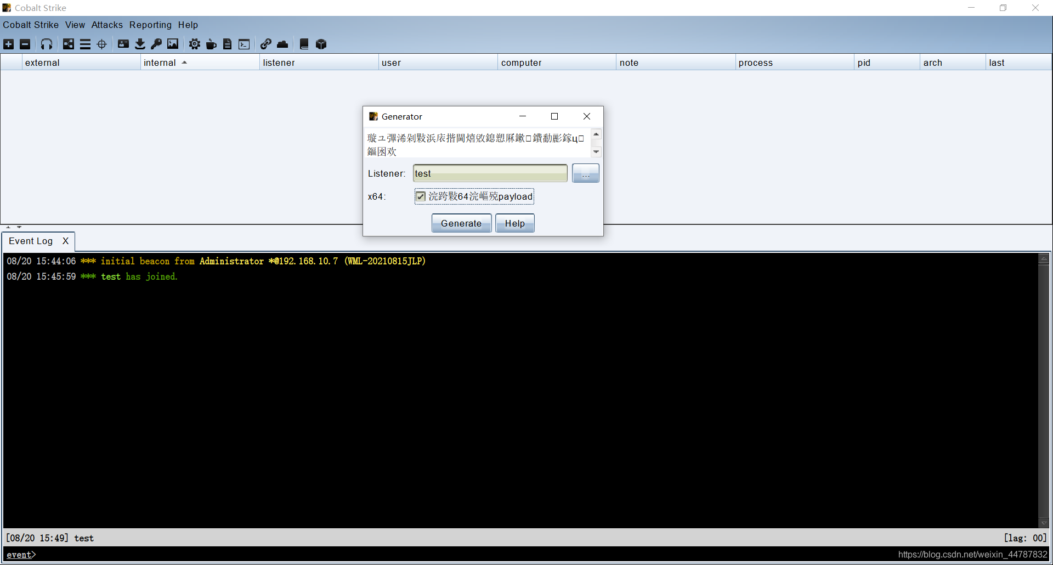Viewport: 1053px width, 565px height.
Task: Open the Reporting menu
Action: (150, 25)
